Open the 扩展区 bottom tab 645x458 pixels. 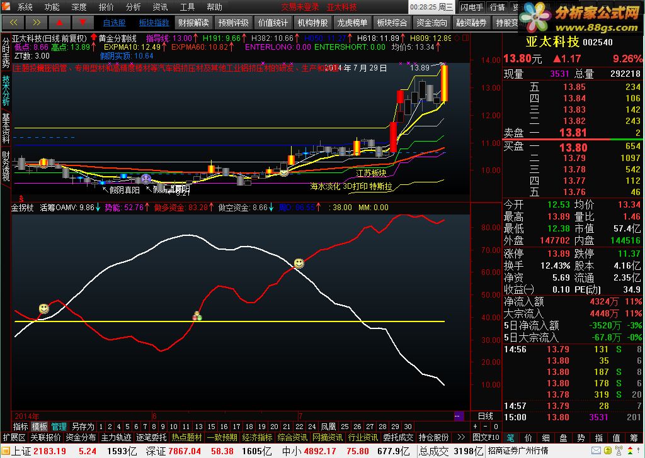click(x=14, y=437)
